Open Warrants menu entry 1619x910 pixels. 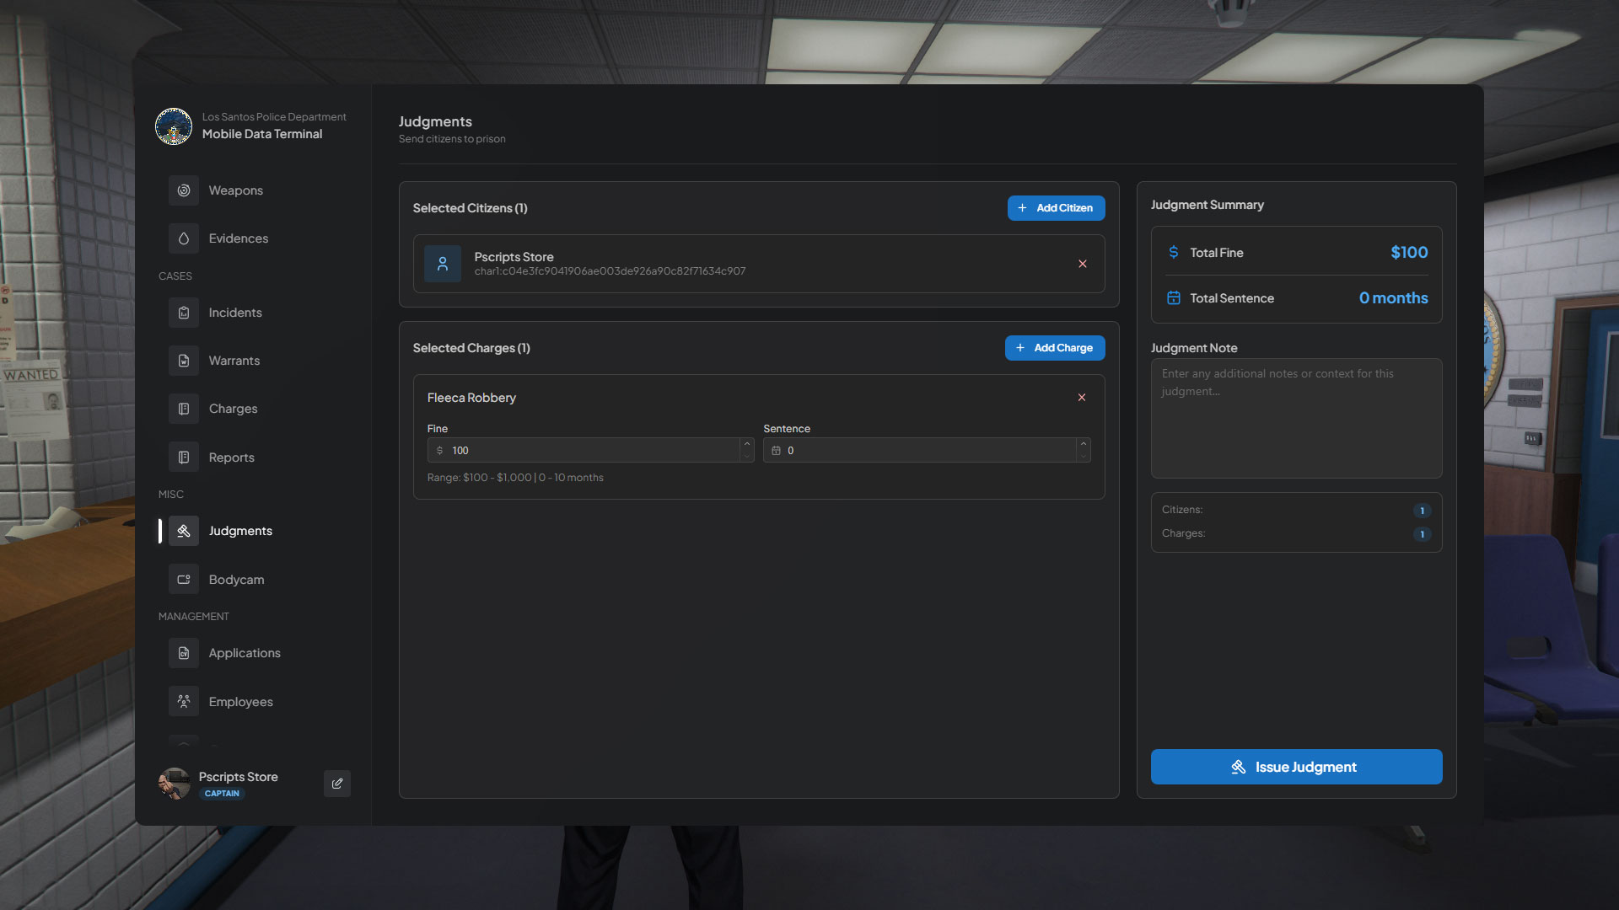point(234,361)
